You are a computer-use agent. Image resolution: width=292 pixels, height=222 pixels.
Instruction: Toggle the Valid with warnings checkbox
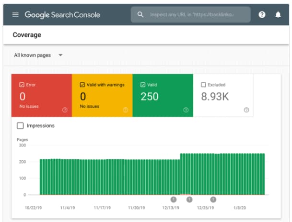pos(82,85)
